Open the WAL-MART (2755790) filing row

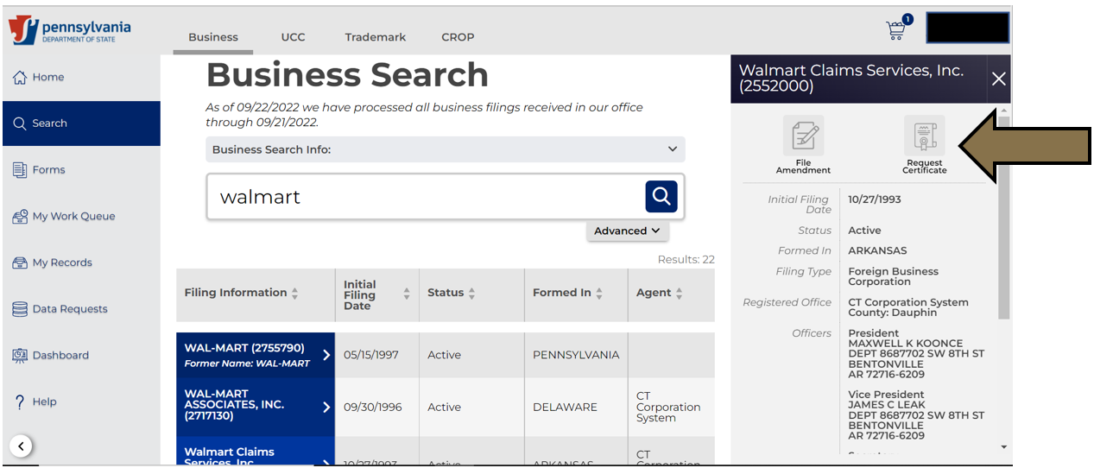pos(256,355)
